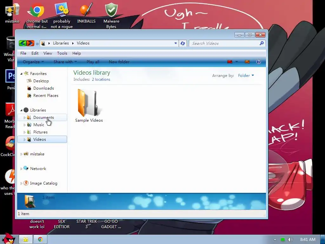Screen dimensions: 325x244
Task: Click the change view icon
Action: coord(230,62)
